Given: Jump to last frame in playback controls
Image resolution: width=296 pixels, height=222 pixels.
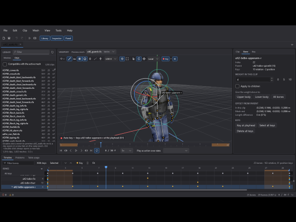Looking at the screenshot, I should coord(91,151).
